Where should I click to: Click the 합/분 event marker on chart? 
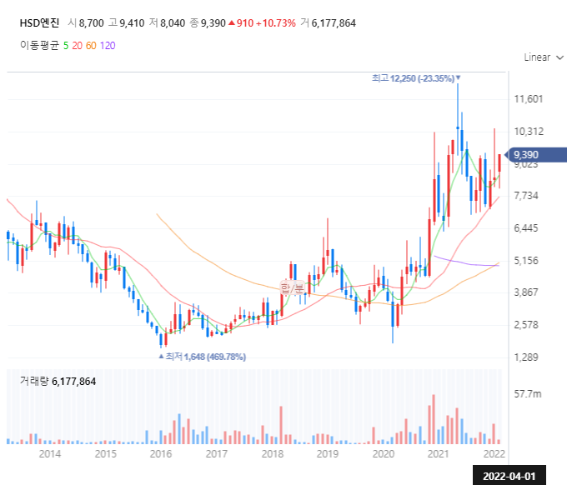click(x=292, y=288)
